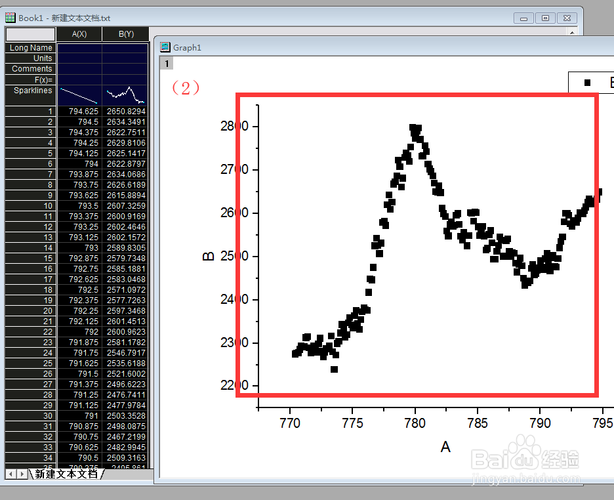Screen dimensions: 614x500
Task: Select cell 2634.3491 in column B
Action: tap(125, 122)
